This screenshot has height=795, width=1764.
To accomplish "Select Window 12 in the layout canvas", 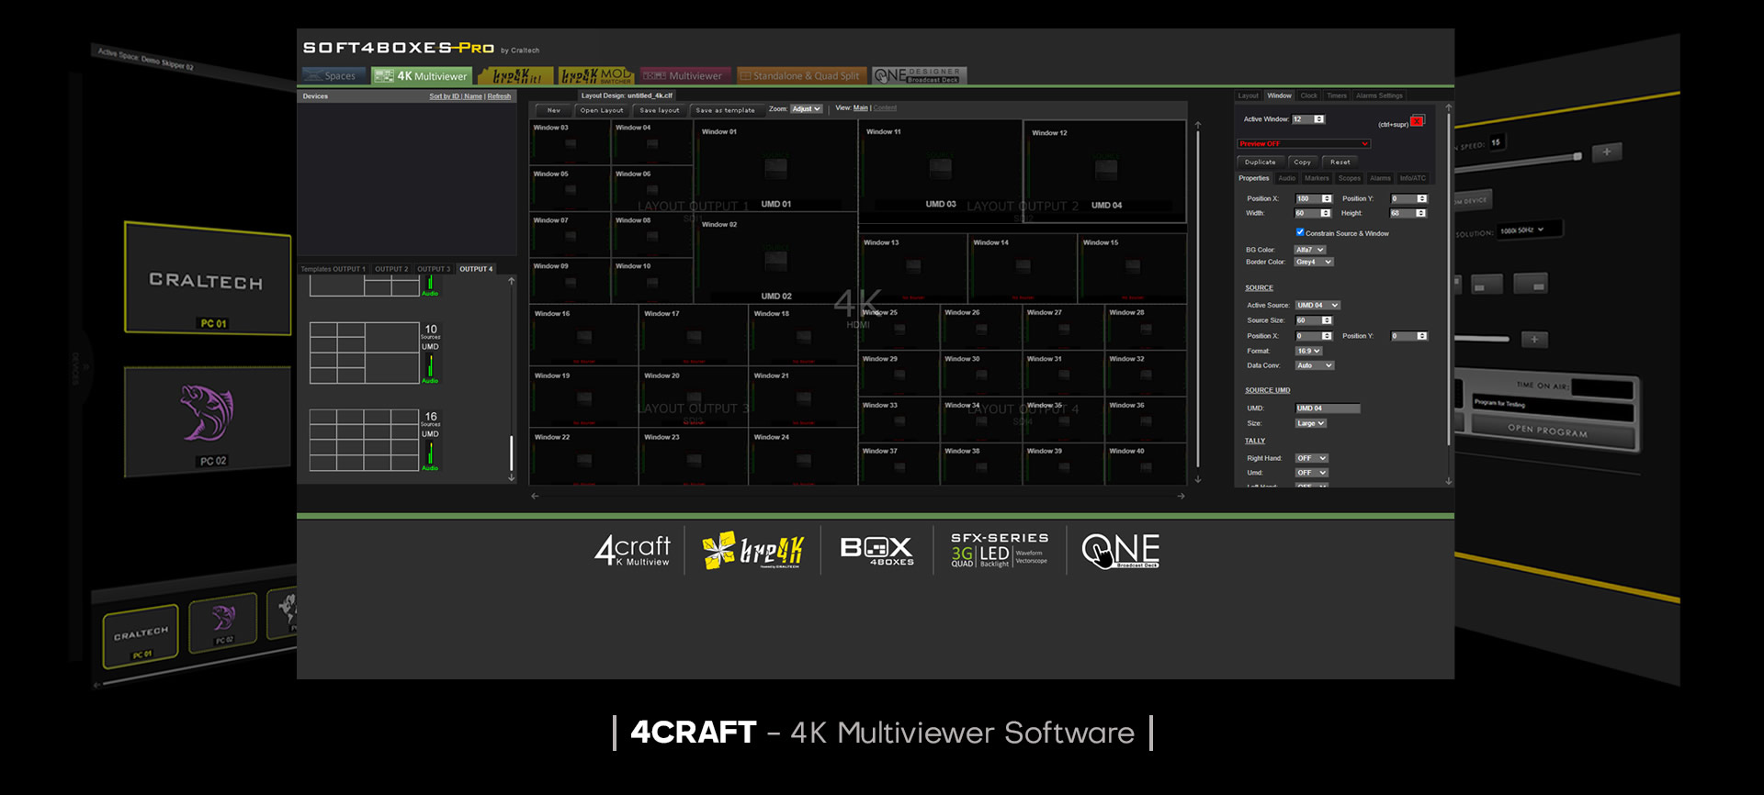I will coord(1105,171).
